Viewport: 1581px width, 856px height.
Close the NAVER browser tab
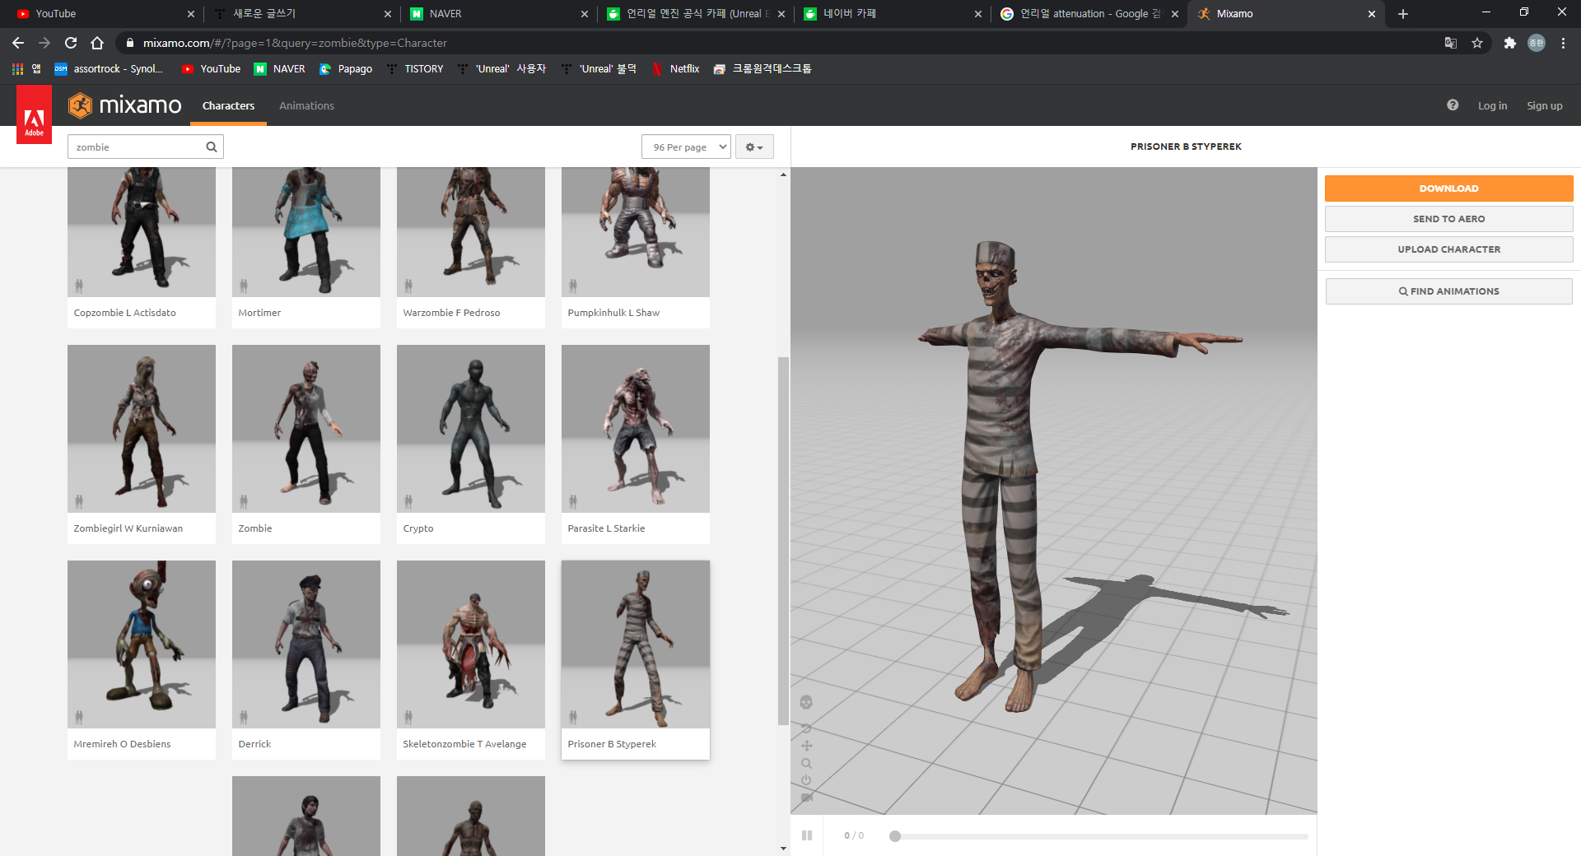pos(585,14)
